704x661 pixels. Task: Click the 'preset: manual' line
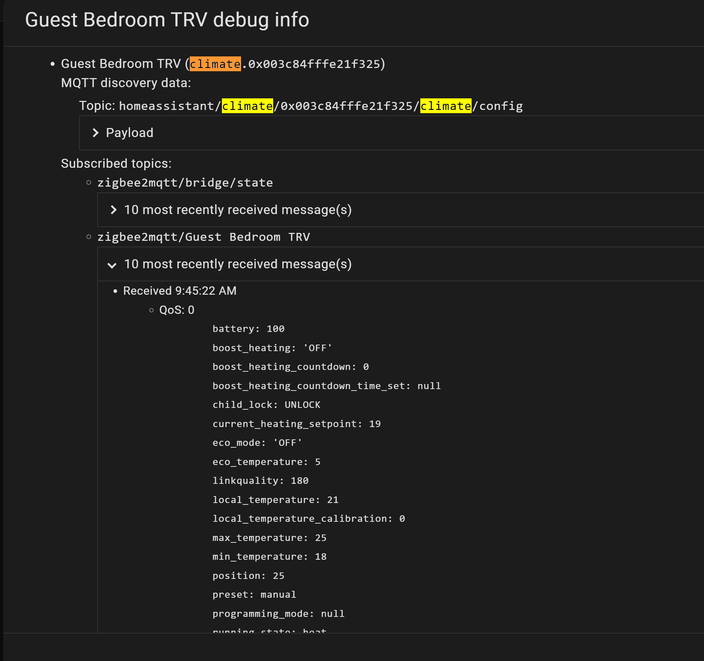point(254,594)
